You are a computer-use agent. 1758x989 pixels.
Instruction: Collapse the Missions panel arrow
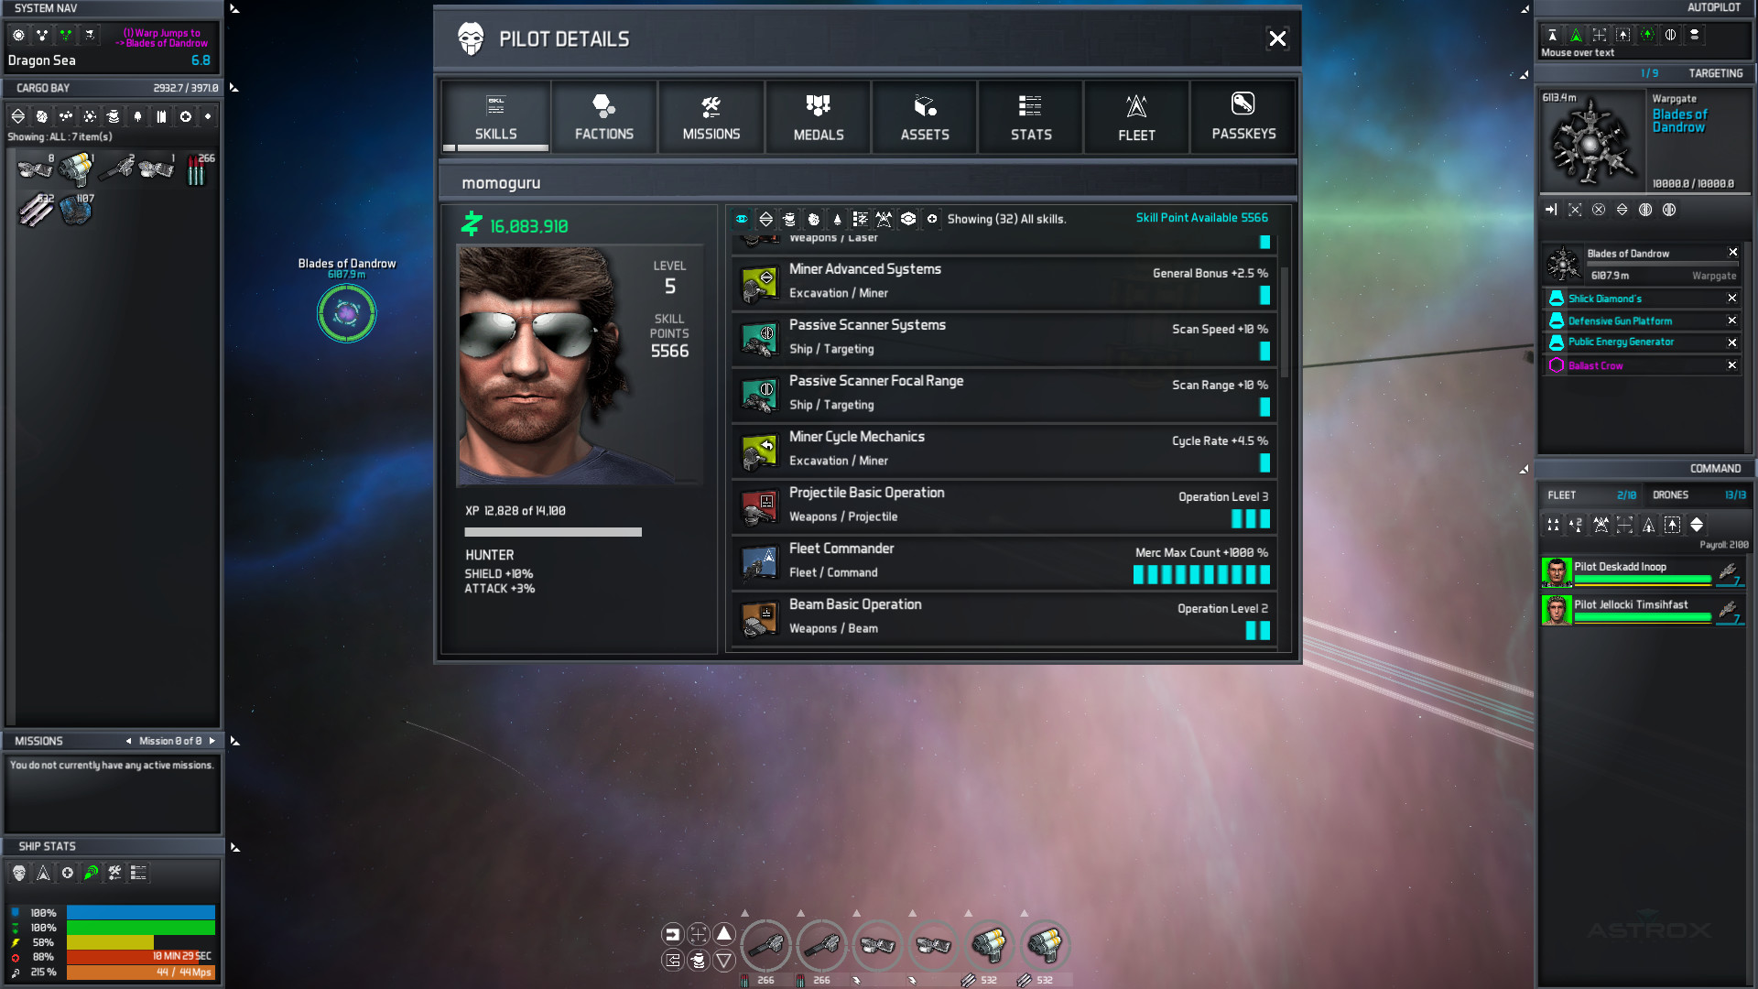pos(234,741)
